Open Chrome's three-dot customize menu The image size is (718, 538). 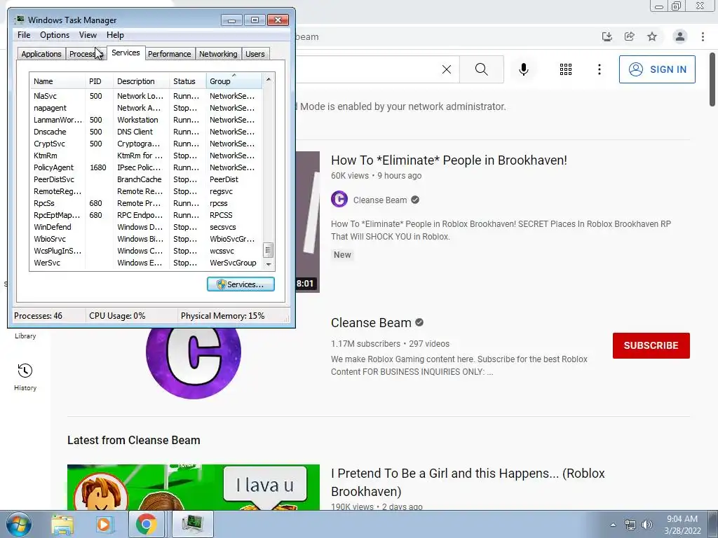click(x=703, y=36)
